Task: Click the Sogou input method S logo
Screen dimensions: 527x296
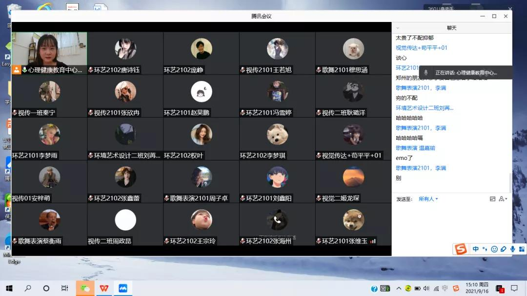Action: click(x=461, y=249)
